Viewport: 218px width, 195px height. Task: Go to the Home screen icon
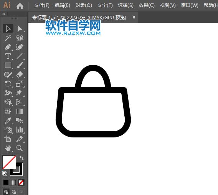[x=20, y=6]
